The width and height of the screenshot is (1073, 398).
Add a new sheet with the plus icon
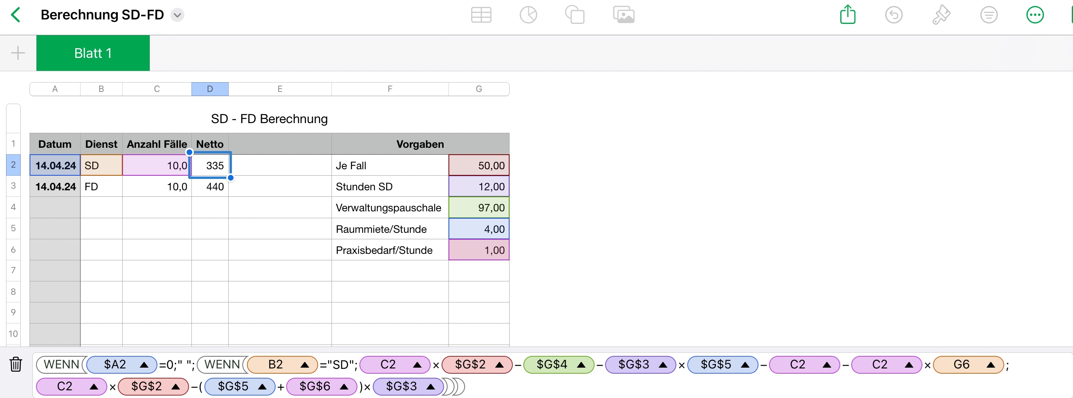[x=18, y=53]
